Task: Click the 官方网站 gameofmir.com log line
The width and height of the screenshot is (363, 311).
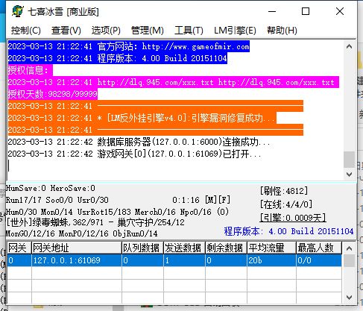Action: (128, 46)
